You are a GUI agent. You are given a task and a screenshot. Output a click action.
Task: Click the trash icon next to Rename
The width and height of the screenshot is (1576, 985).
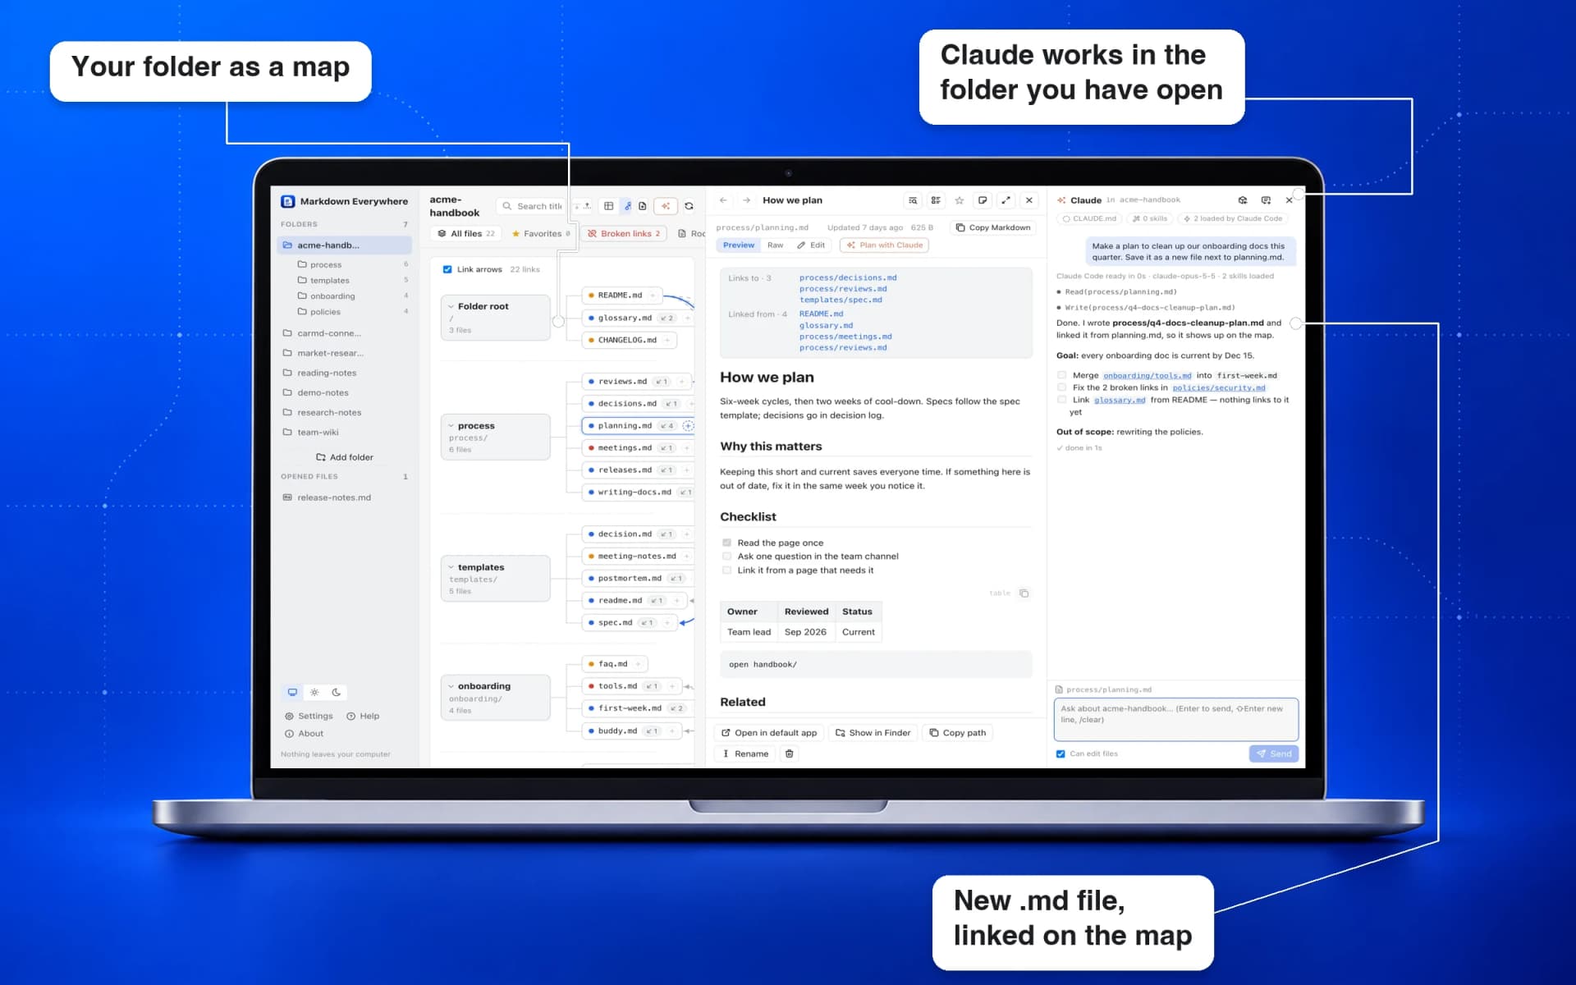789,754
